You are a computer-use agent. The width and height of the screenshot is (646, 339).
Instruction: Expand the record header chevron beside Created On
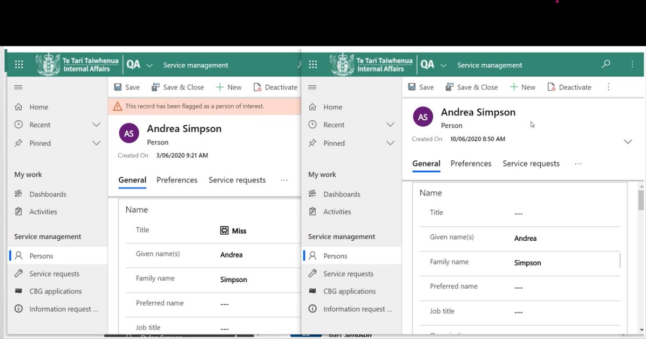[x=628, y=141]
